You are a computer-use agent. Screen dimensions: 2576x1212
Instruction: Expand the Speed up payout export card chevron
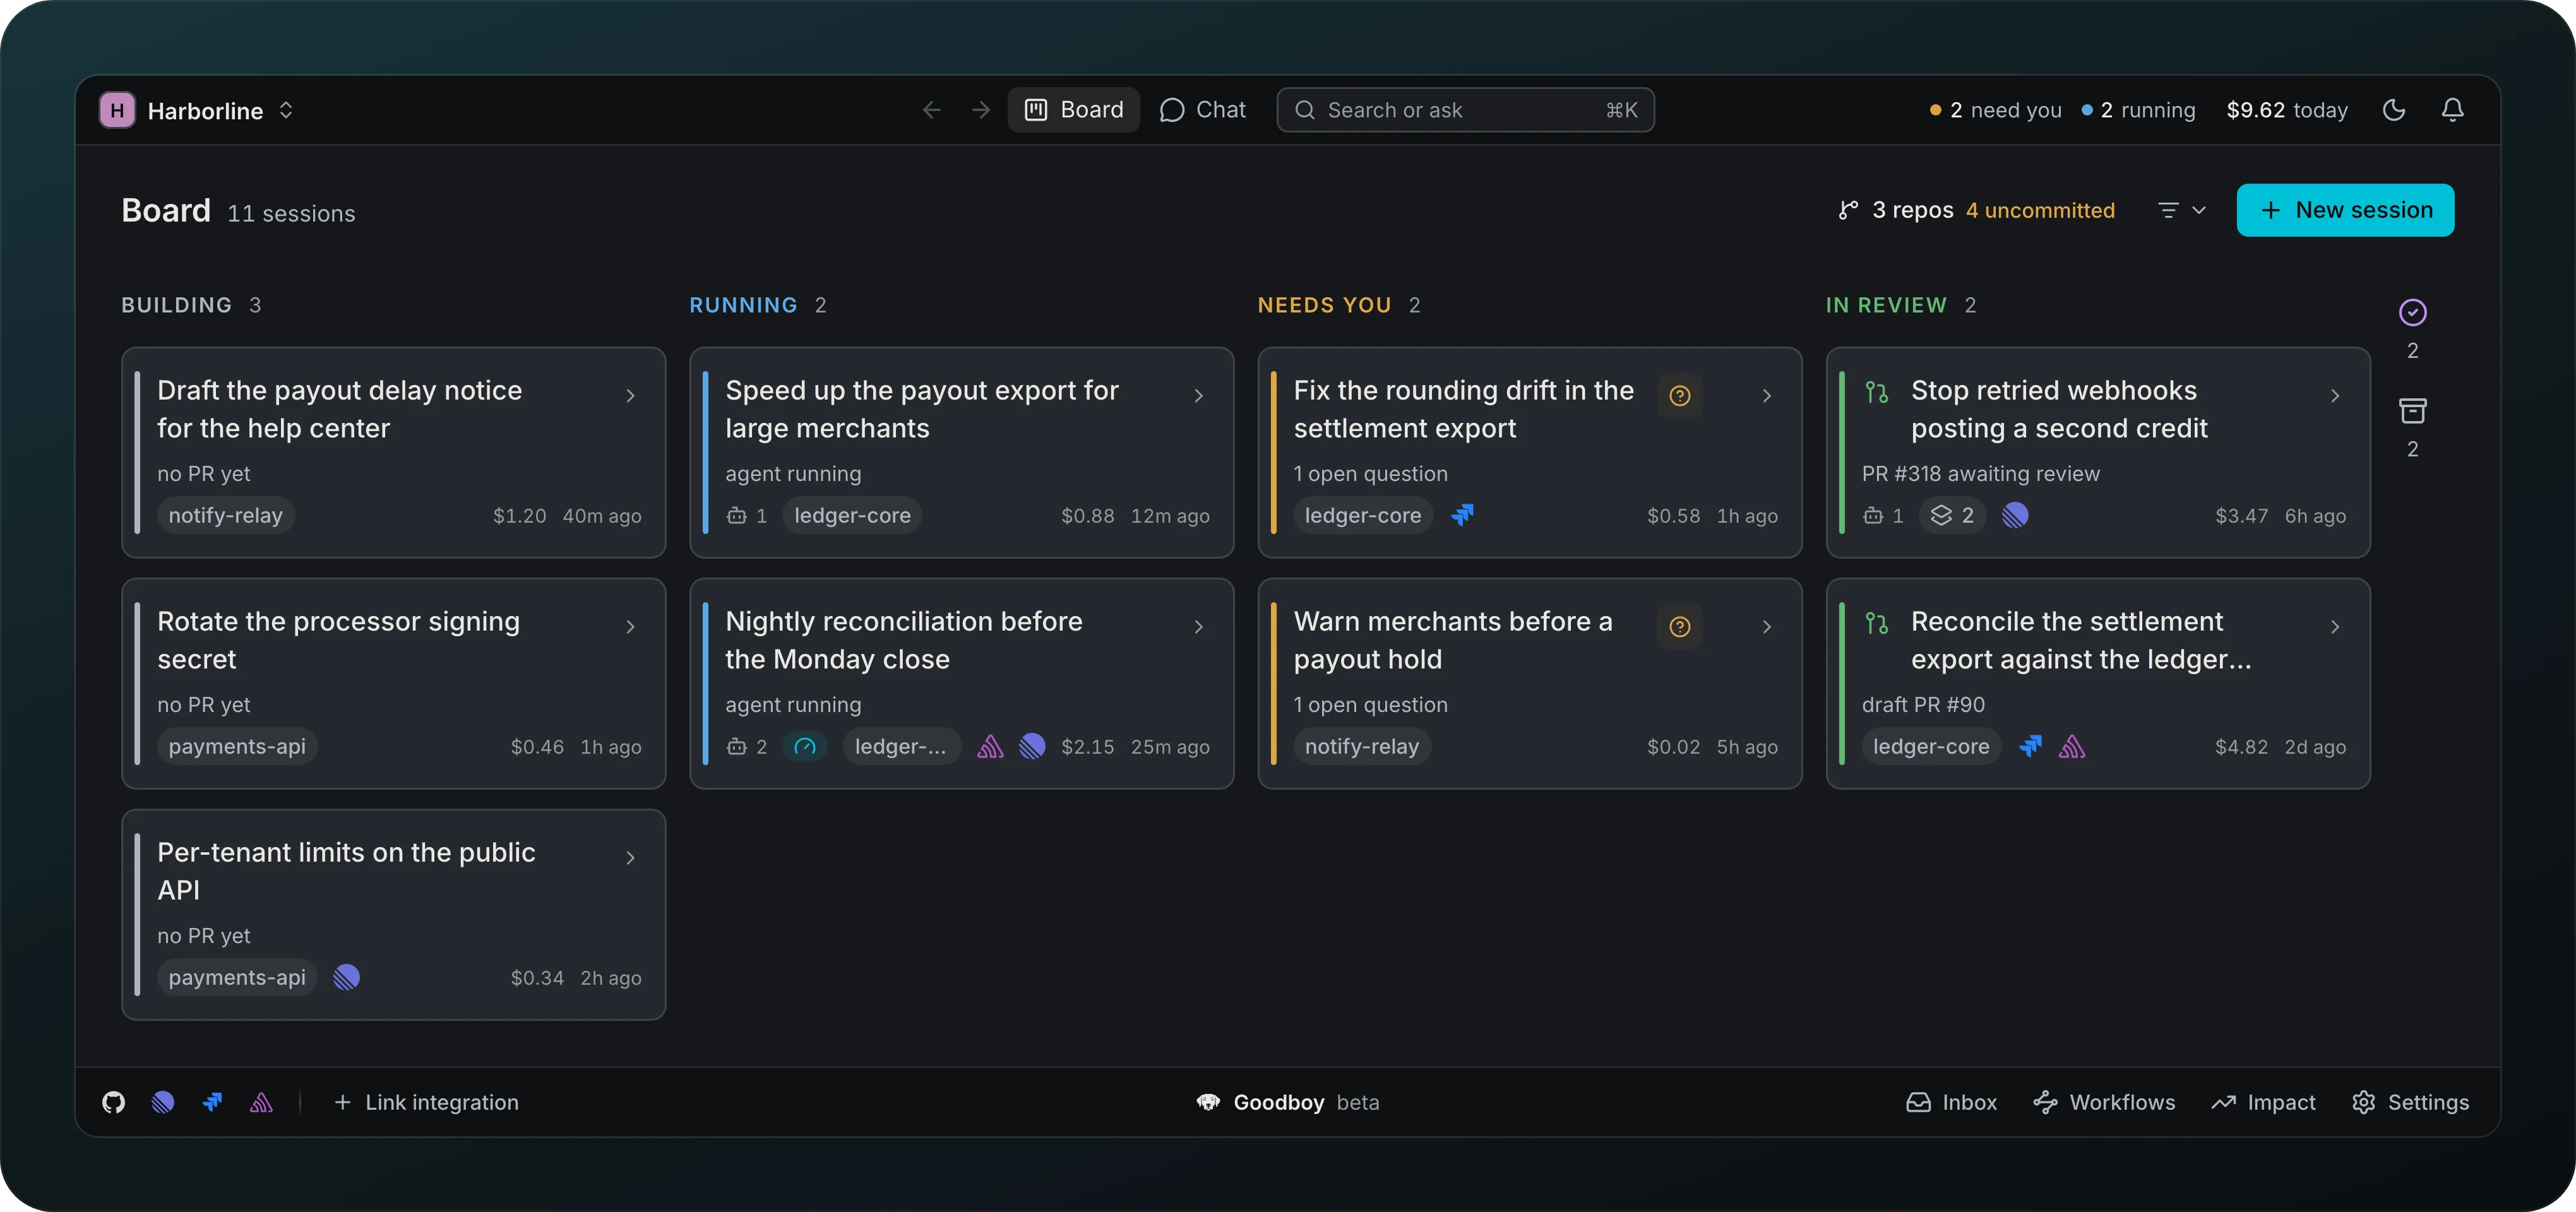[x=1198, y=396]
